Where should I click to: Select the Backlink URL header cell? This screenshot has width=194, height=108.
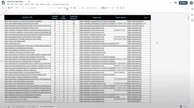point(27,17)
